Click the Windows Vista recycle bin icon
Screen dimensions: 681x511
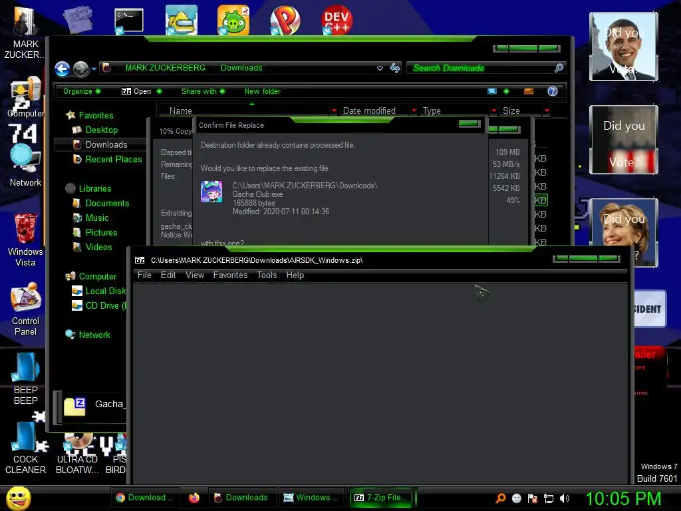click(25, 240)
